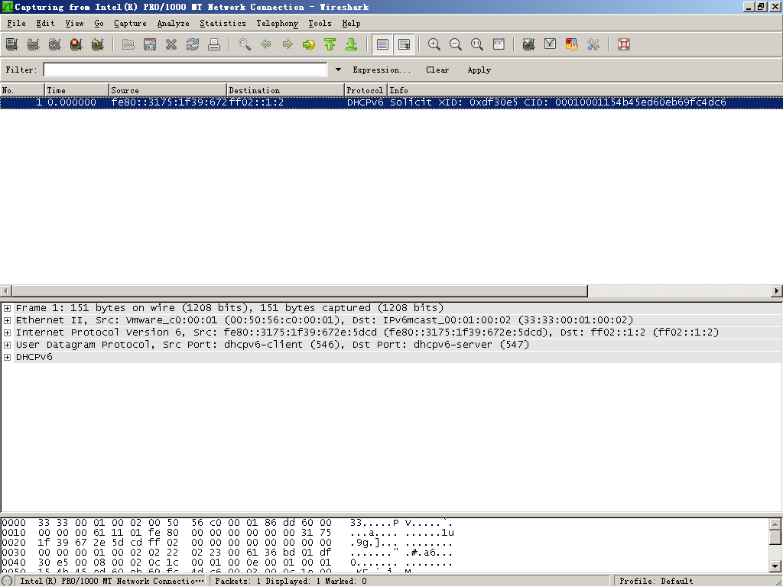
Task: Save capture file using floppy icon
Action: [150, 44]
